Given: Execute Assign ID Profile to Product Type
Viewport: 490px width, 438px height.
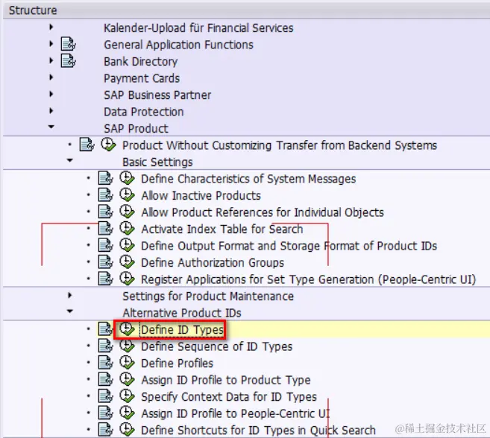Looking at the screenshot, I should coord(127,379).
